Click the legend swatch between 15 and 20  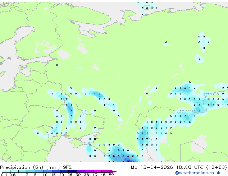pos(56,171)
